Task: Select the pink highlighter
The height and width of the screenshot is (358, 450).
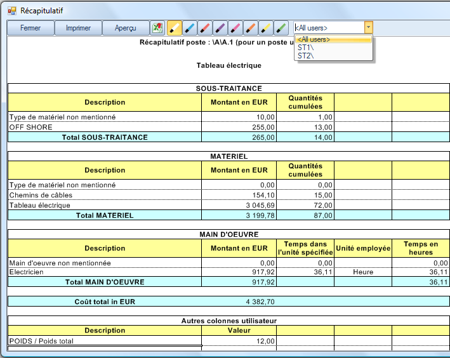Action: (235, 28)
